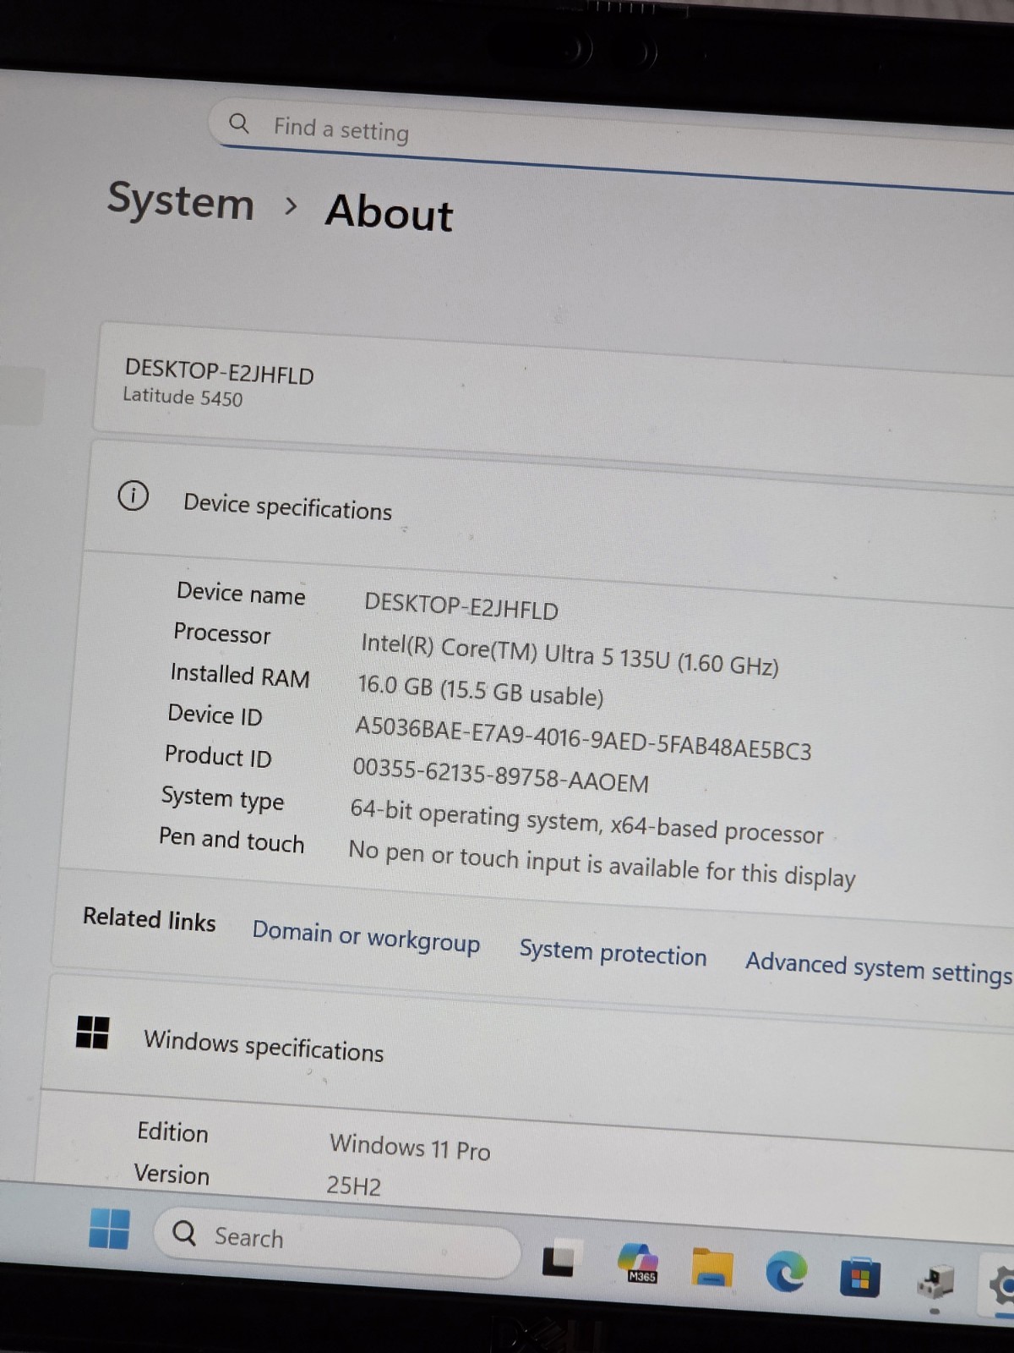Image resolution: width=1014 pixels, height=1353 pixels.
Task: Open File Explorer from the taskbar
Action: (712, 1267)
